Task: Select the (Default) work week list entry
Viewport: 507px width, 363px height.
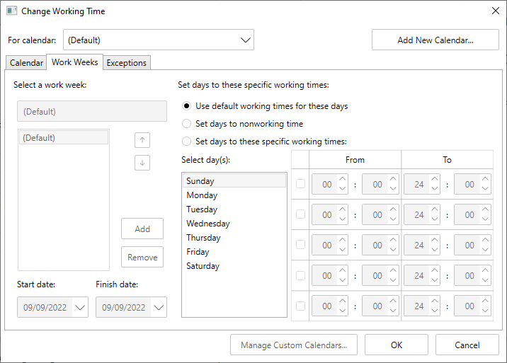Action: 63,138
